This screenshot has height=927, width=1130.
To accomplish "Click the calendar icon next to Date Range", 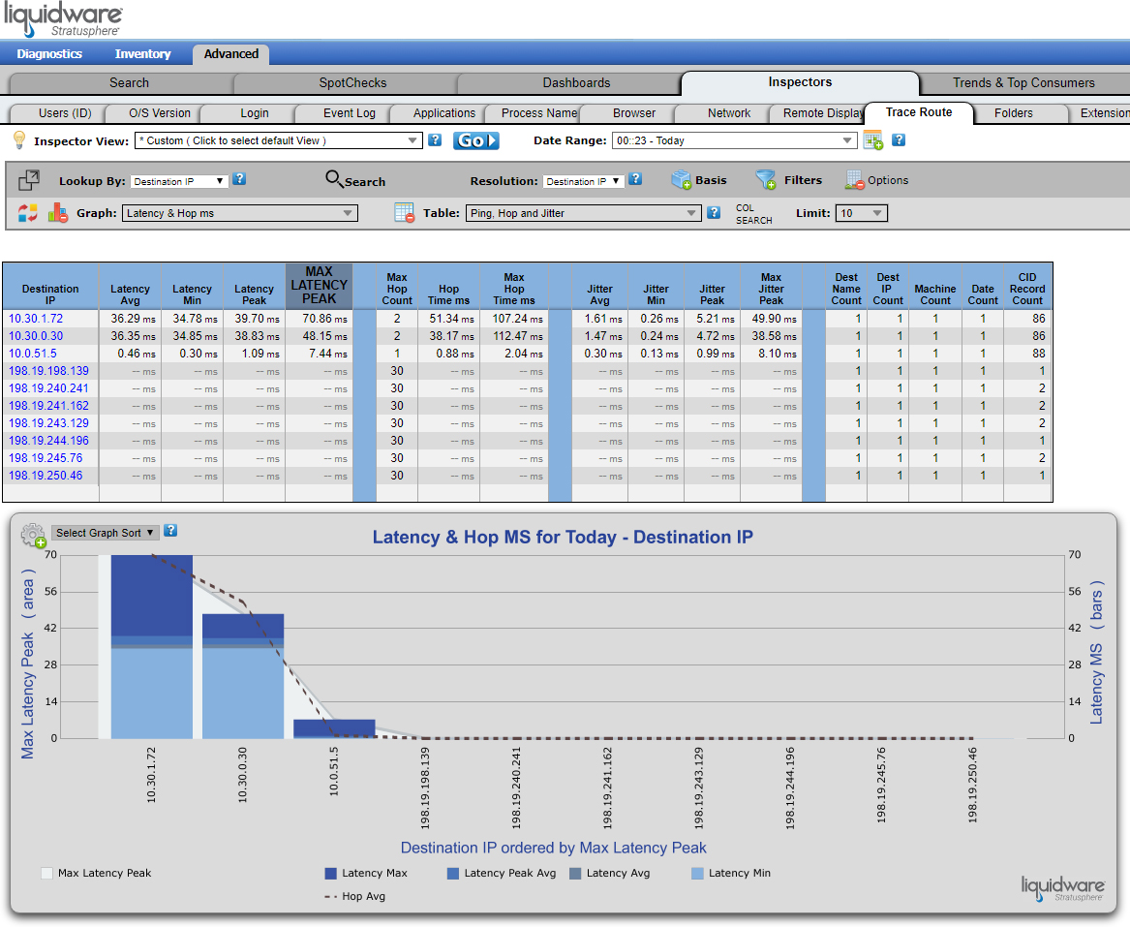I will [x=873, y=139].
